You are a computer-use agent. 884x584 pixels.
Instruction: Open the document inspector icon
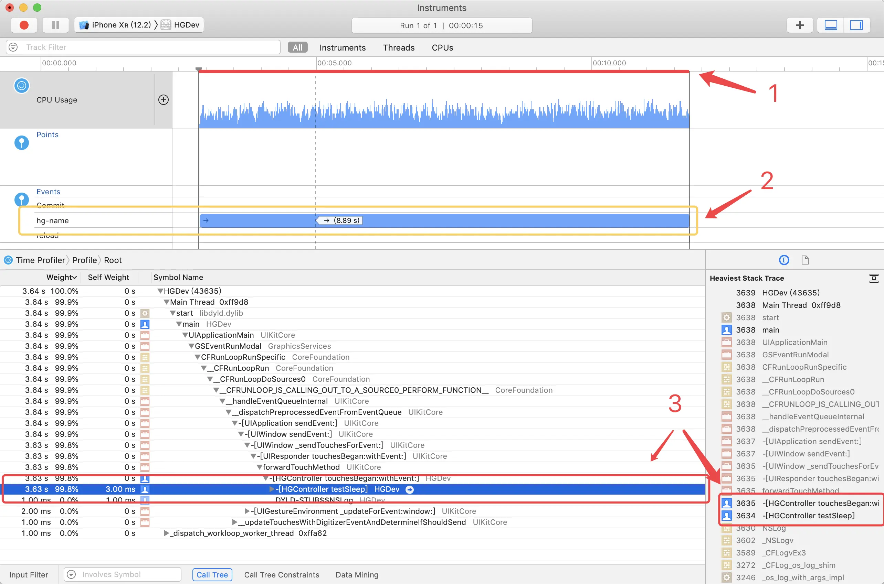(805, 260)
